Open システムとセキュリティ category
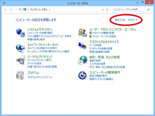Screen dimensions: 155x116 (40, 29)
